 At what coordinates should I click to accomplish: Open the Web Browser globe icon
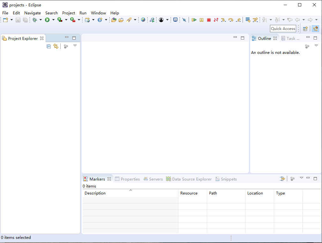[x=143, y=20]
